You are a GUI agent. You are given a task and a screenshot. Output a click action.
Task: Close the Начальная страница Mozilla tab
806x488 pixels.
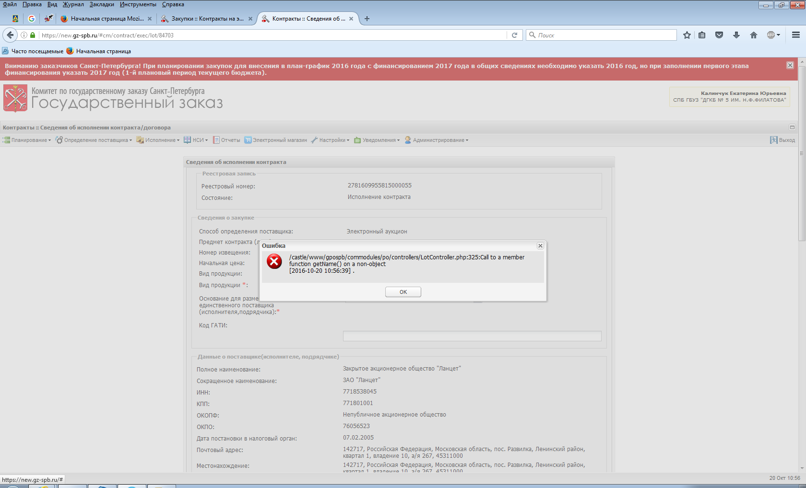pyautogui.click(x=150, y=19)
